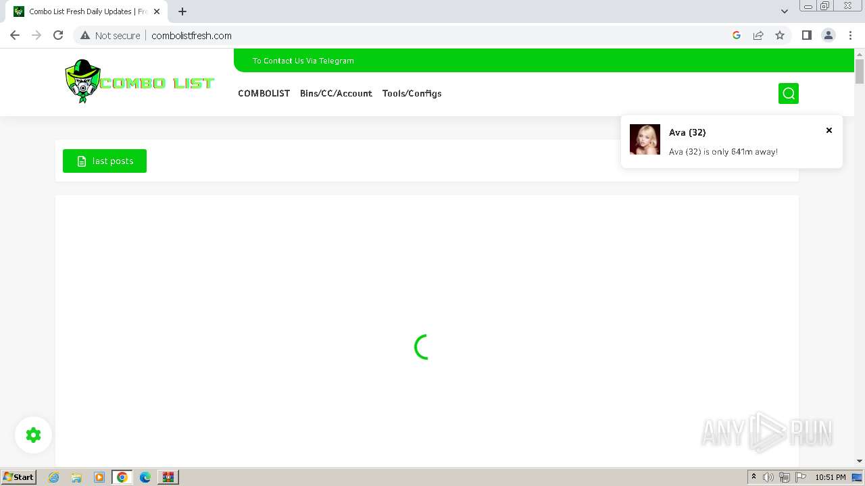Open the Bins/CC/Account menu item
865x486 pixels.
tap(336, 93)
